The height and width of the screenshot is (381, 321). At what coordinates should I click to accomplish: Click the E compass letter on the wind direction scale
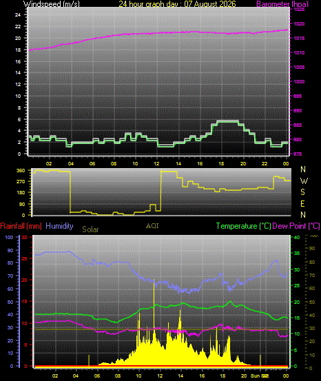click(x=303, y=204)
